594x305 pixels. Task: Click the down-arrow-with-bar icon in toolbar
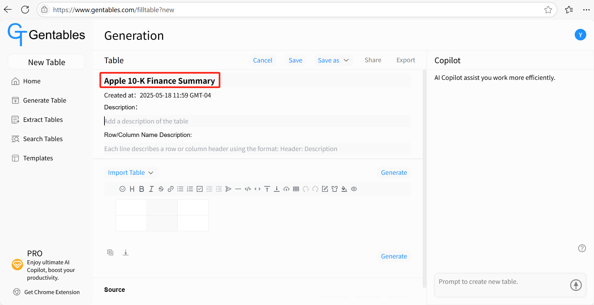[277, 189]
